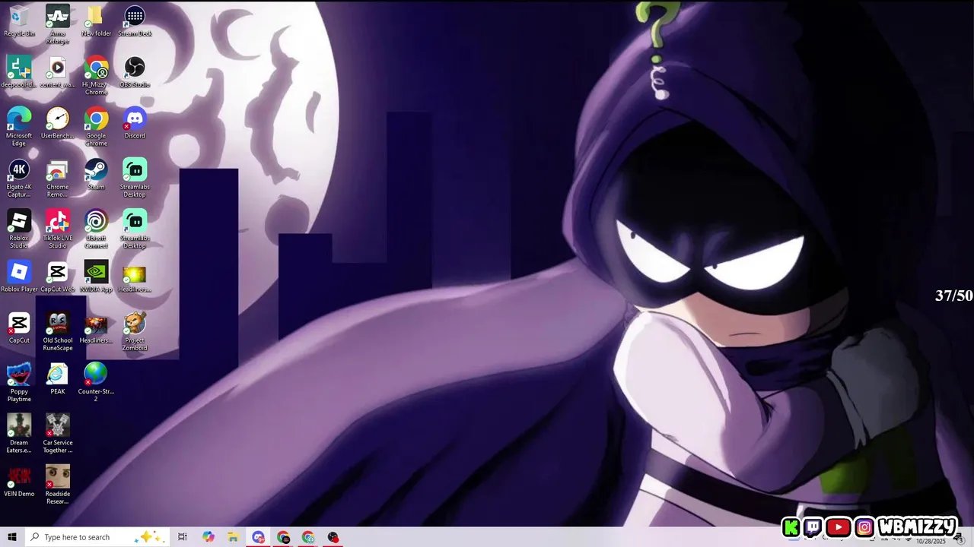Select the Project Zomboid desktop icon

click(x=135, y=331)
